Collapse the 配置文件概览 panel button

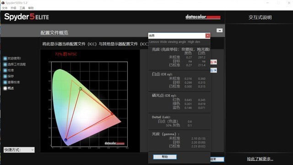(219, 31)
